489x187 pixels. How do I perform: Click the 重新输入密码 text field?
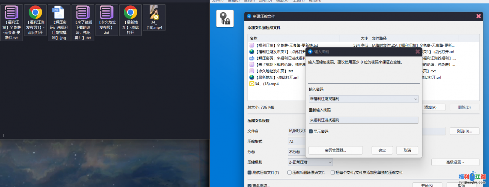point(363,120)
